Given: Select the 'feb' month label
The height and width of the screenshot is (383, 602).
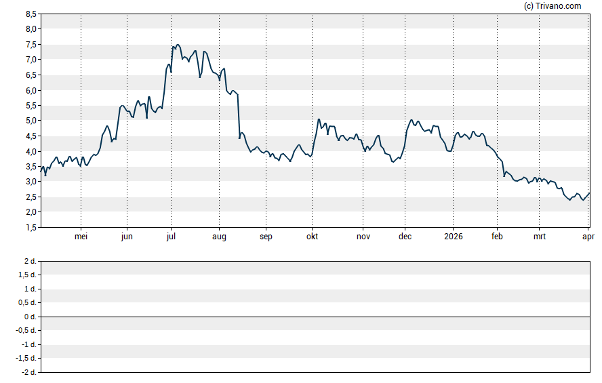Looking at the screenshot, I should [x=497, y=237].
